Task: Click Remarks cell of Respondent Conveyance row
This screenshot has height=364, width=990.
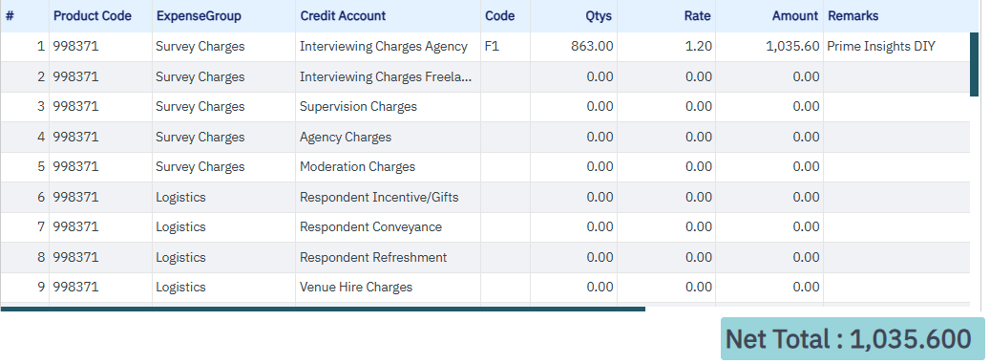Action: [x=896, y=226]
